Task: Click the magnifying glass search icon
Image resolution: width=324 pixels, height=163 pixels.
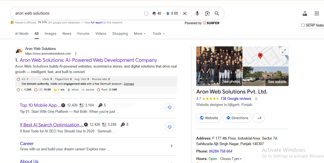Action: pyautogui.click(x=217, y=14)
